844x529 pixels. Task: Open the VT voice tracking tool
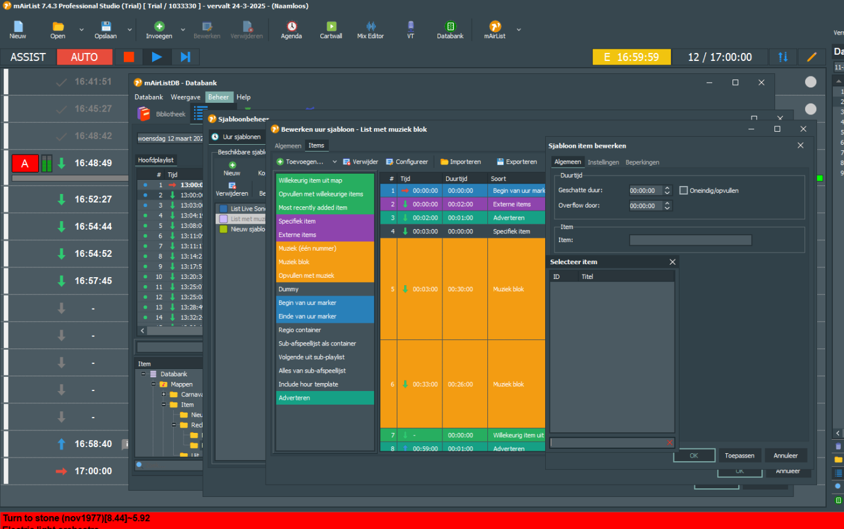pos(410,29)
